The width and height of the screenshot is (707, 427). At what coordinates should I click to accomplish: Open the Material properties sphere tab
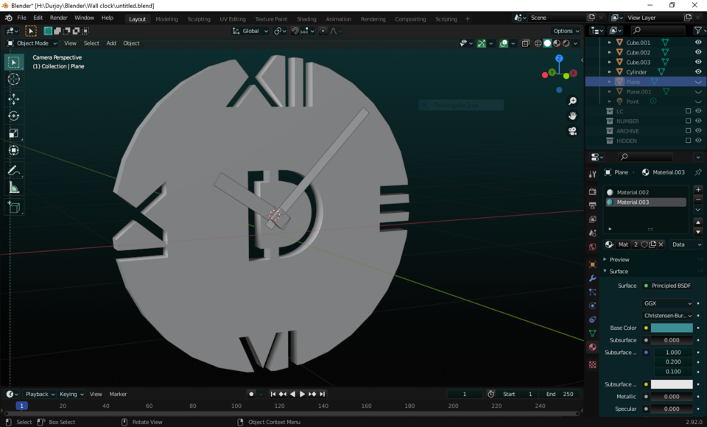tap(592, 346)
